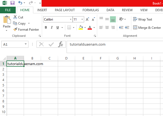
Task: Open borders dropdown arrow
Action: point(74,27)
